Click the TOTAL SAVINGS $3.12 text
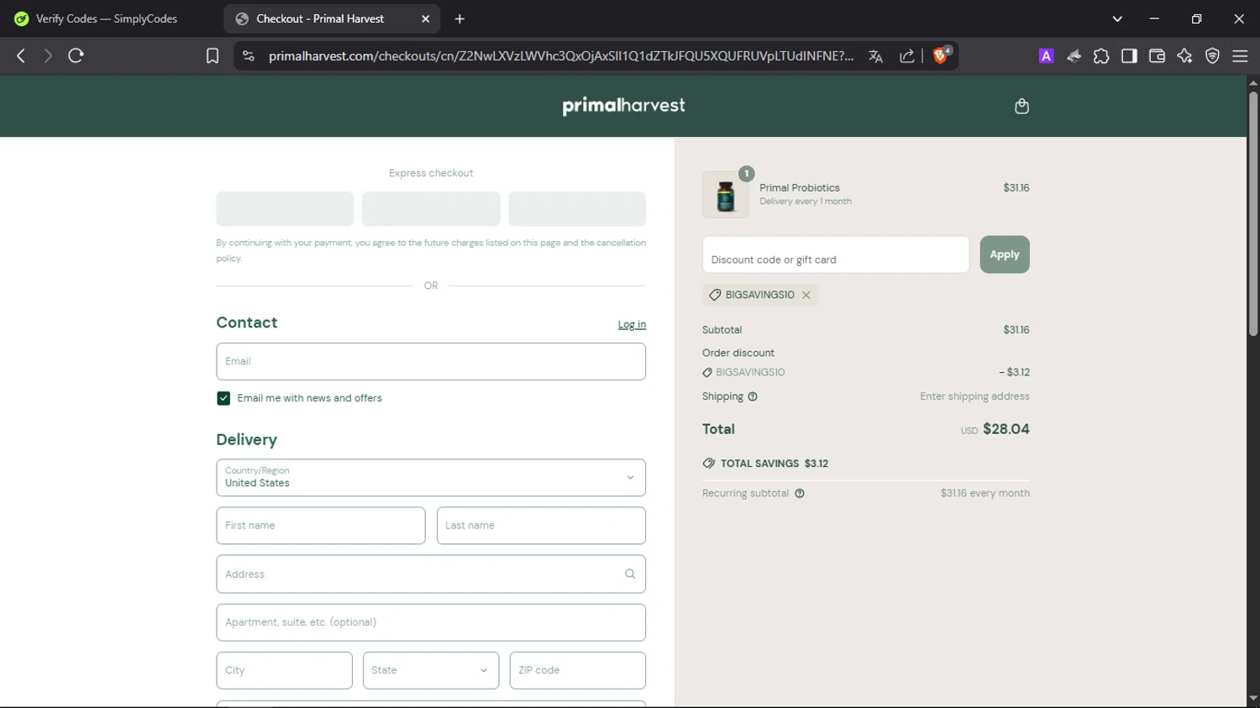Screen dimensions: 1260x708 pos(774,464)
